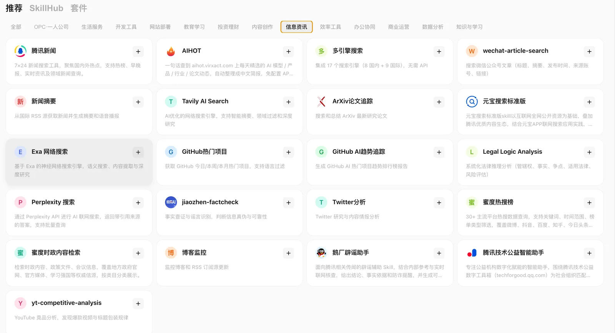Screen dimensions: 615x333
Task: Select the 全部 category filter
Action: point(16,27)
